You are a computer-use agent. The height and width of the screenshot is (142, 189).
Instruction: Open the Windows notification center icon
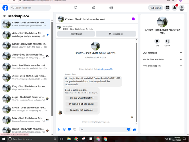click(184, 139)
